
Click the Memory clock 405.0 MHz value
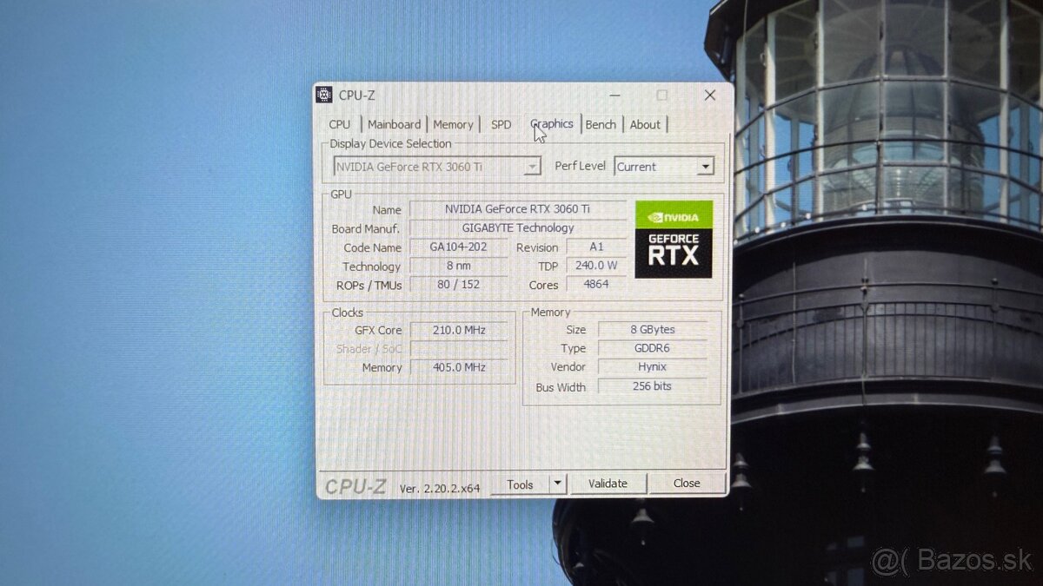[459, 367]
